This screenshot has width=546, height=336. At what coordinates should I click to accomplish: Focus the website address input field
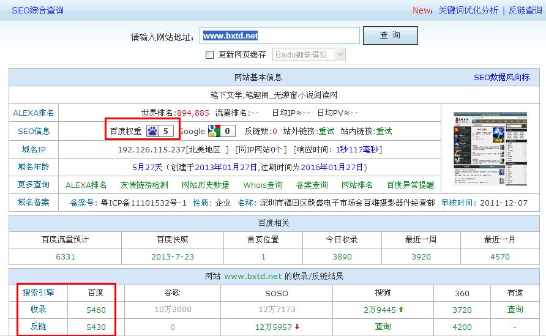[280, 35]
